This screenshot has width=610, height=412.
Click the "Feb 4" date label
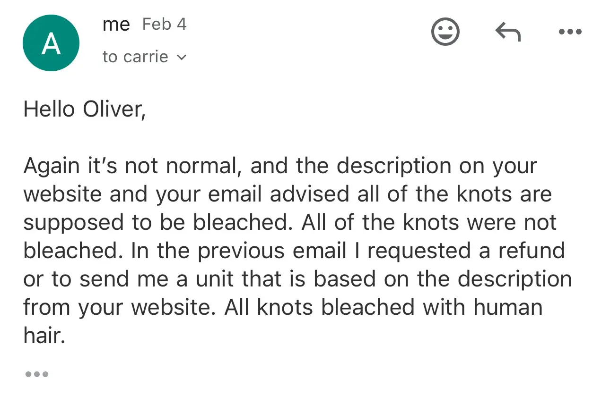164,25
